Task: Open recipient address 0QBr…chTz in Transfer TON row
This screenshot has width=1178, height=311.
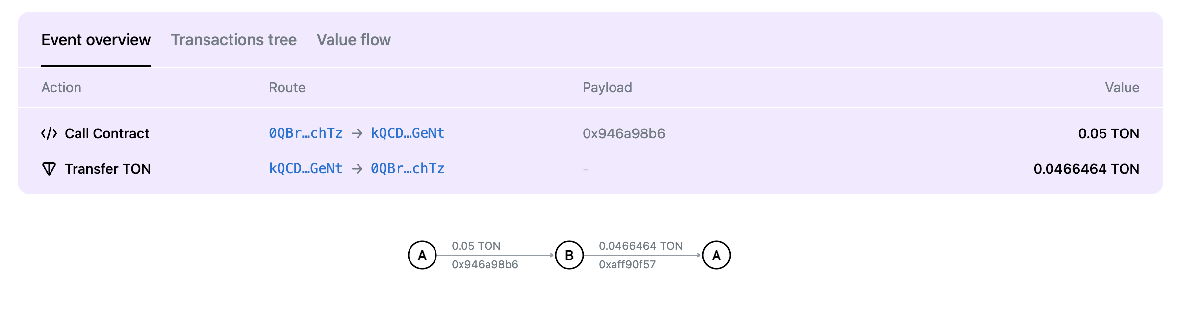Action: tap(408, 169)
